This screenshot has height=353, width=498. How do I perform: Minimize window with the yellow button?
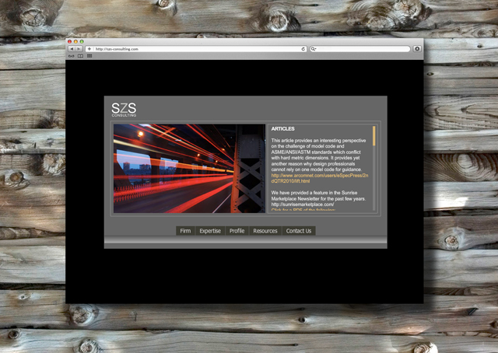click(x=75, y=41)
